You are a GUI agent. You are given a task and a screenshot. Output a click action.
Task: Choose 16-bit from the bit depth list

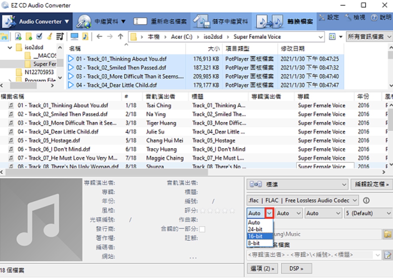tap(260, 236)
